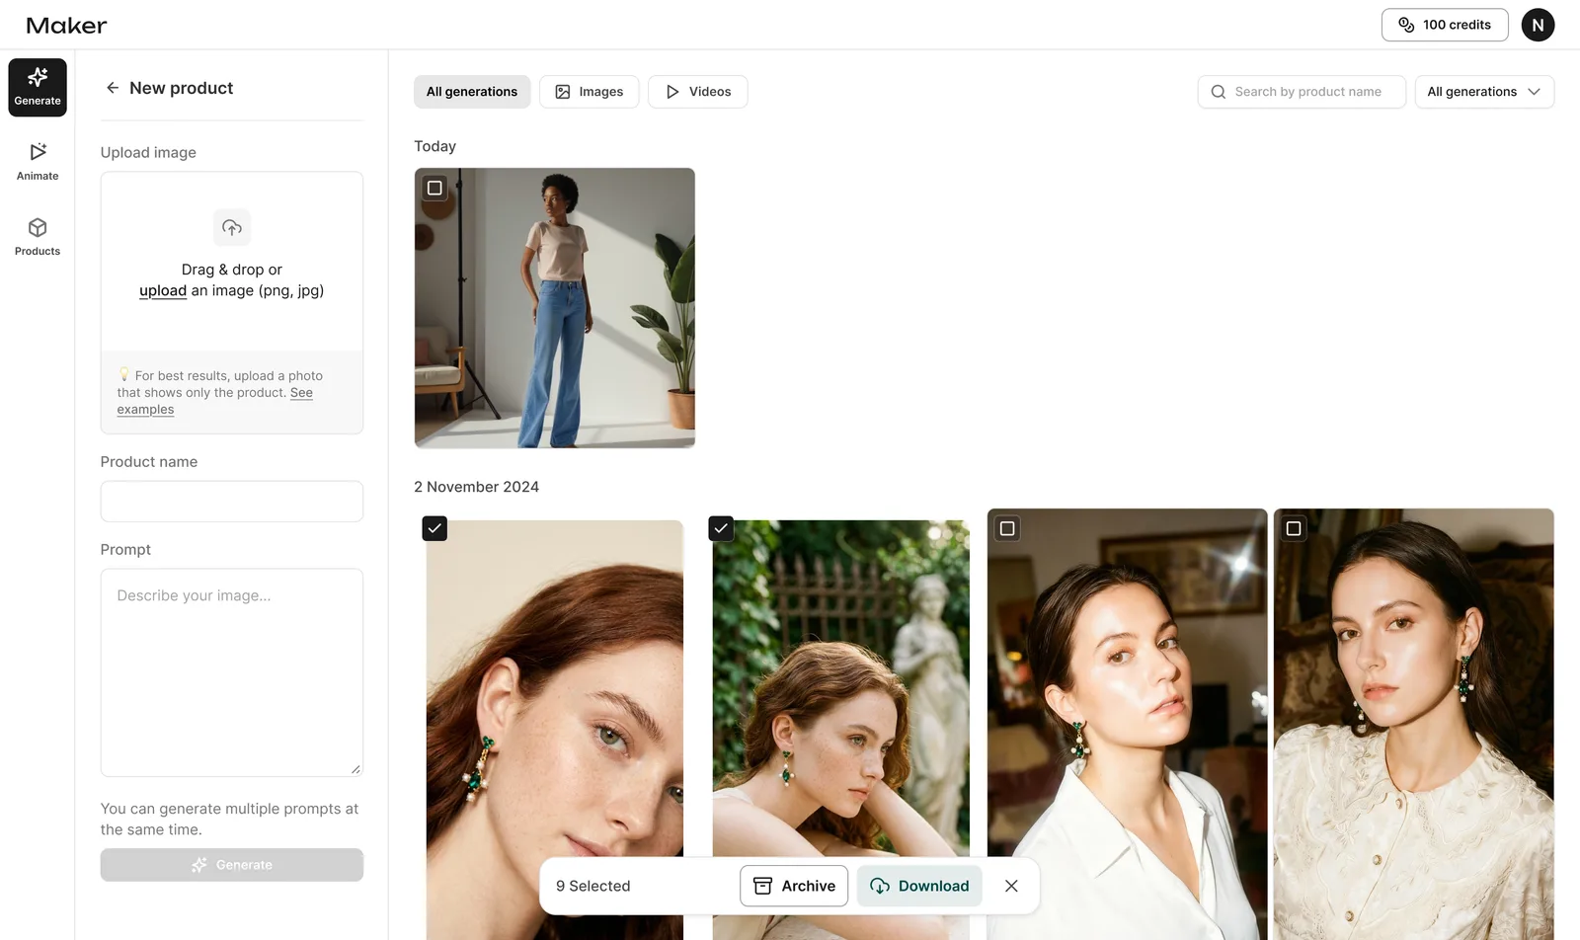Open the See examples link

point(214,401)
